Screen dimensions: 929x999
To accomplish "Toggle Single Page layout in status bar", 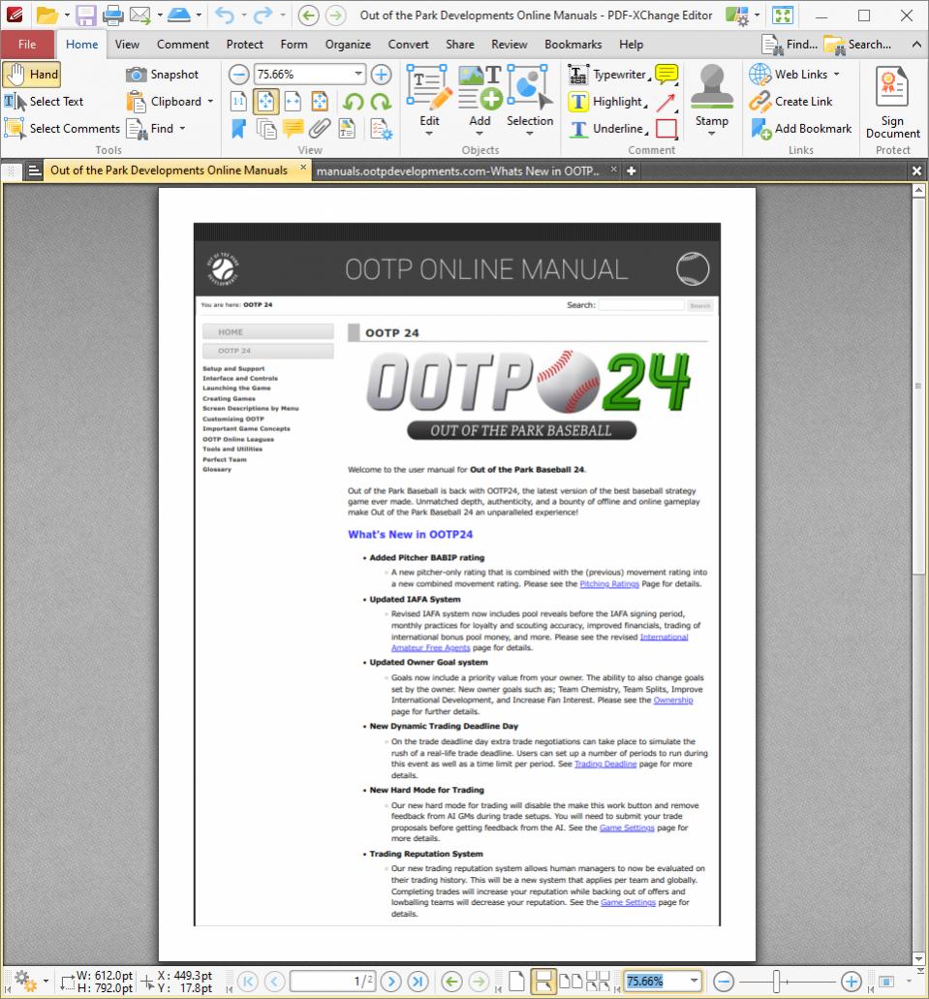I will tap(516, 982).
